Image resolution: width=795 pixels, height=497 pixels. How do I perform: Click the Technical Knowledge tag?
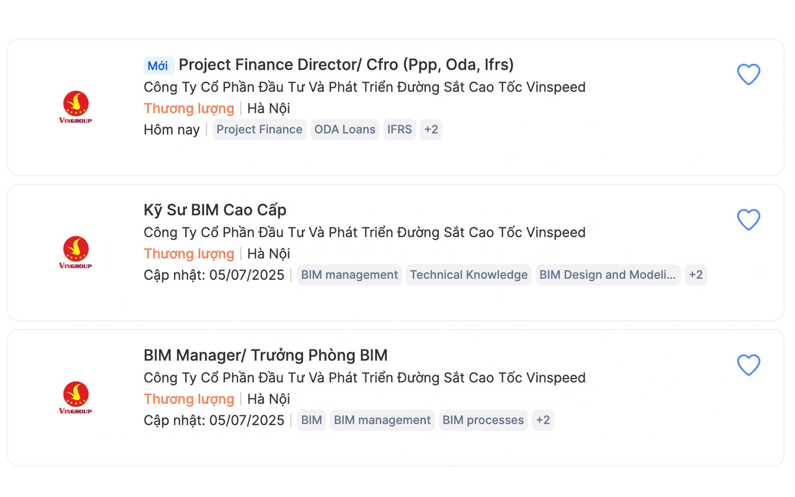pos(469,275)
